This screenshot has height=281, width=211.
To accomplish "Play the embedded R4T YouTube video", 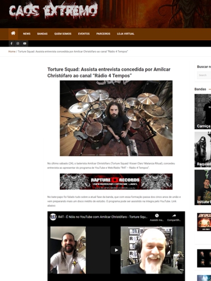I will coord(116,250).
